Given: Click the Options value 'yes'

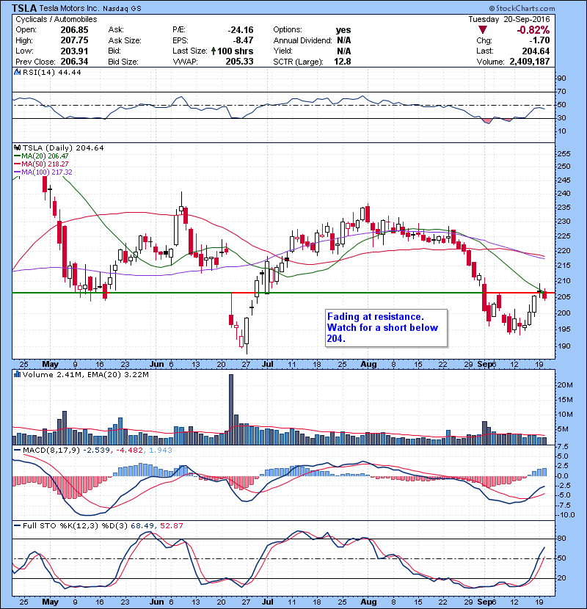Looking at the screenshot, I should [343, 30].
